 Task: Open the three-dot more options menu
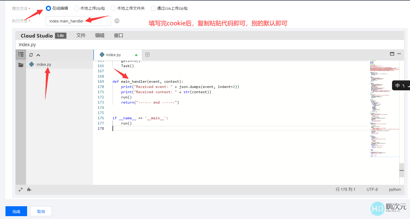click(399, 54)
